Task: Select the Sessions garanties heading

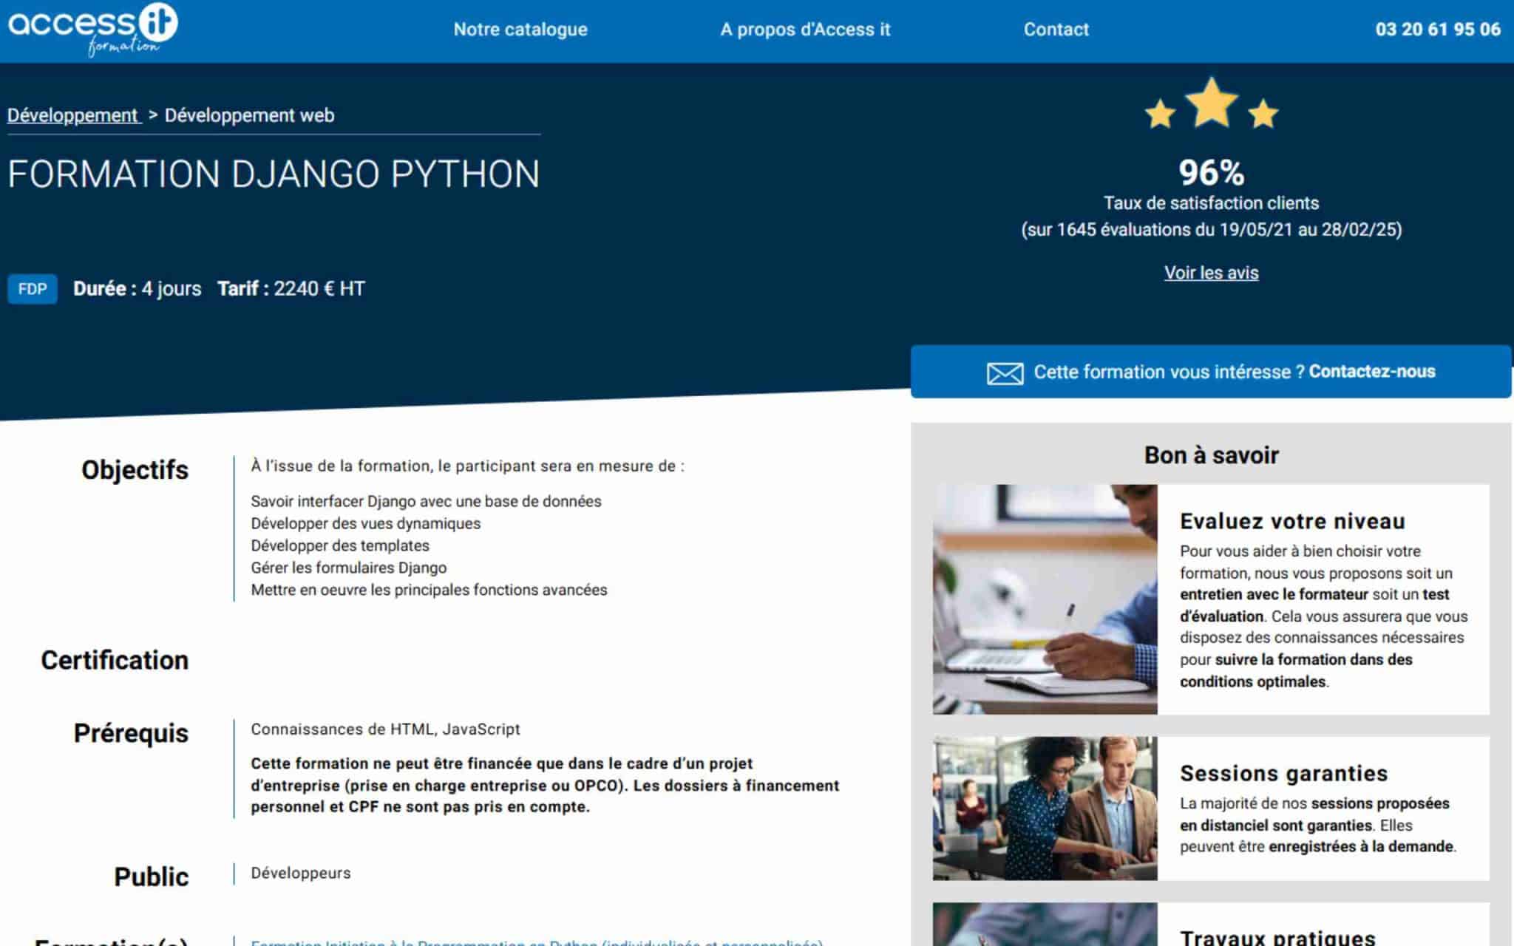Action: (x=1283, y=773)
